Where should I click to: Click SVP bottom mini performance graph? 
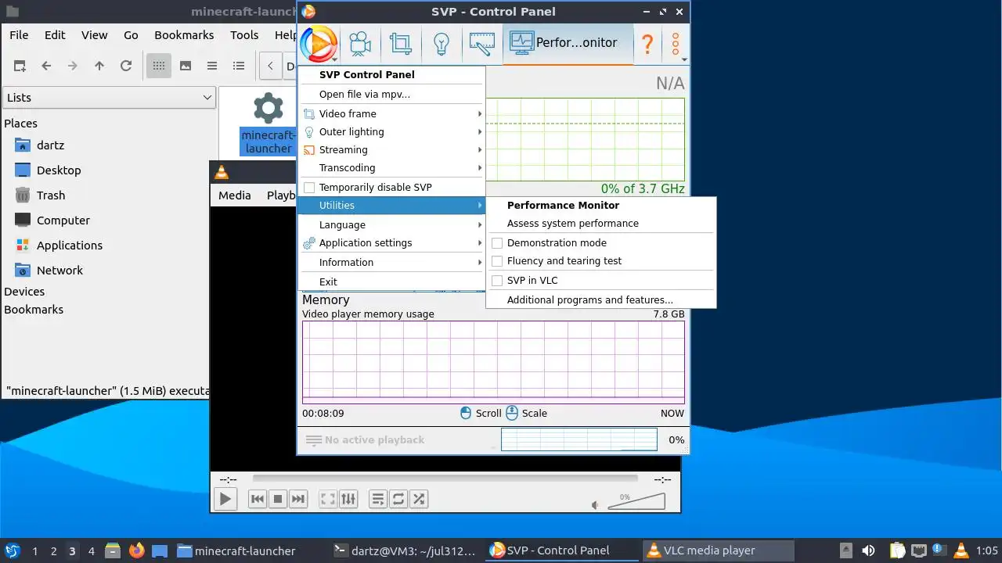[x=579, y=439]
